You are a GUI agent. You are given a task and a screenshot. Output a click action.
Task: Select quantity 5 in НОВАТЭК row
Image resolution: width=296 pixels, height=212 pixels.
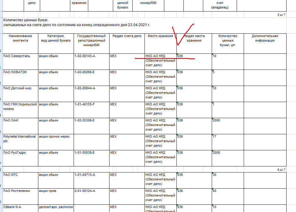pos(228,78)
